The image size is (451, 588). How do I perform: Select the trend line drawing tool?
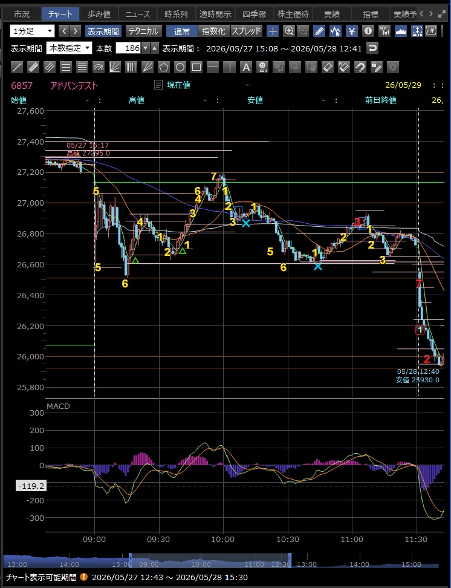pyautogui.click(x=17, y=68)
